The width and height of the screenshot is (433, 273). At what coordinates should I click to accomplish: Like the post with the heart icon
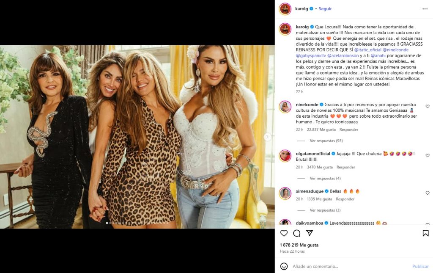[x=284, y=233]
